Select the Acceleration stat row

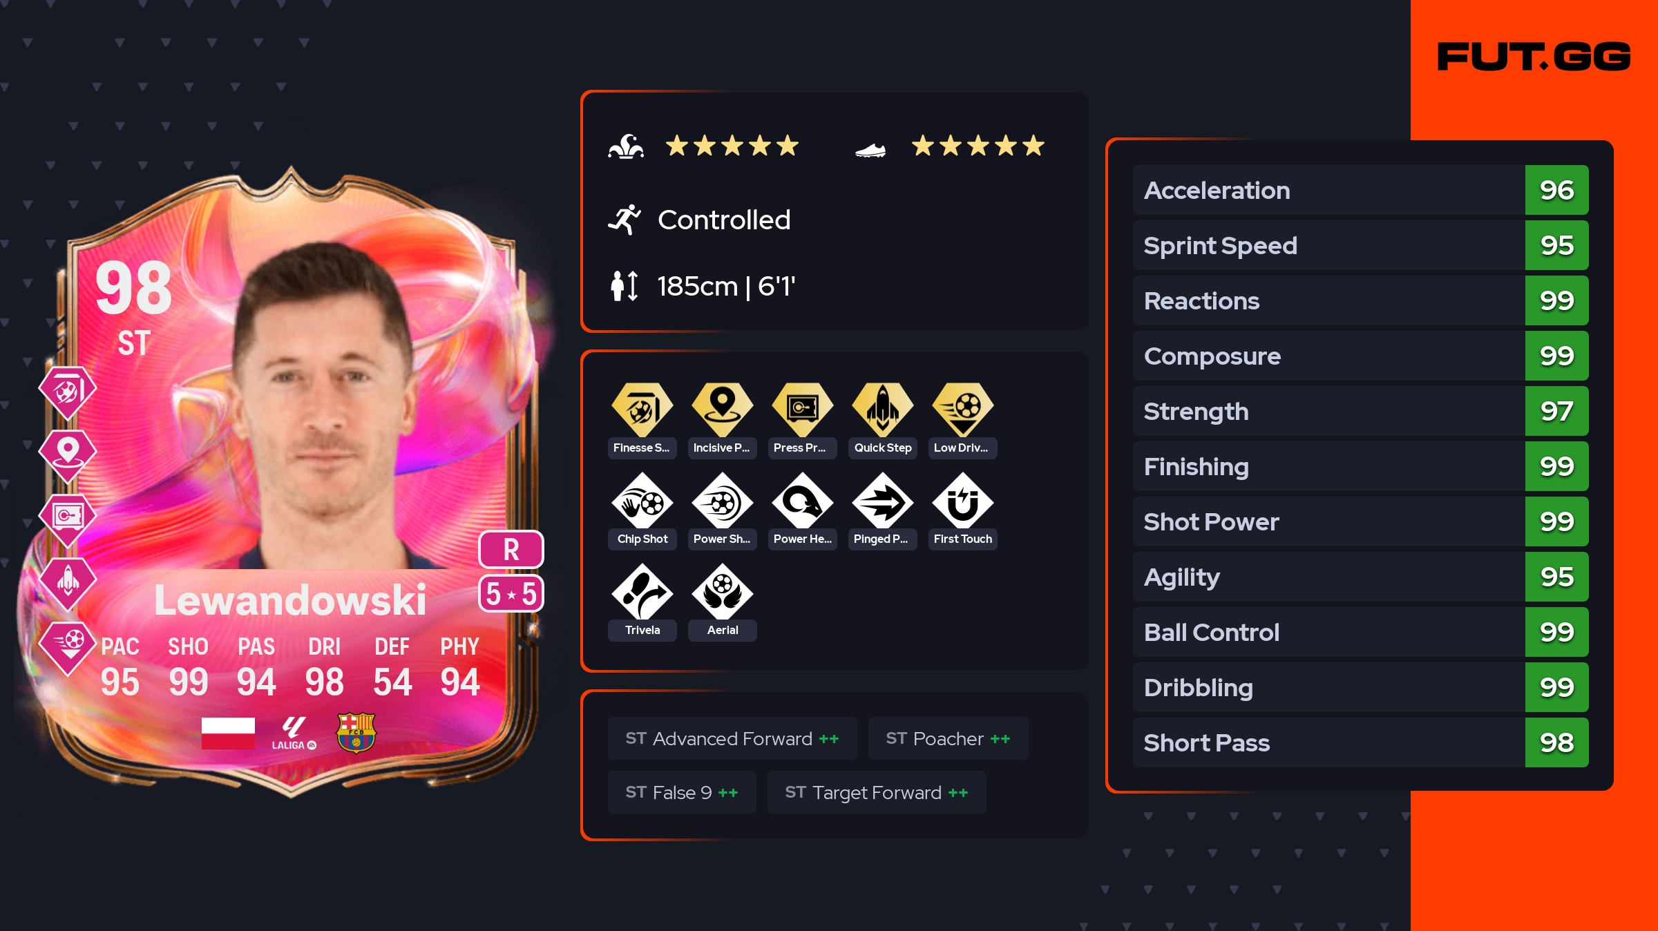(x=1360, y=190)
